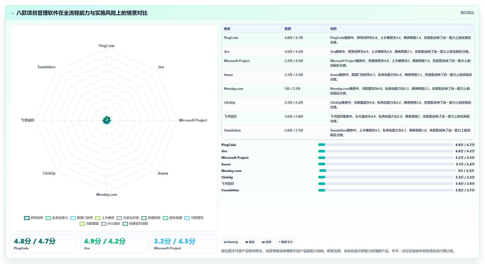Click the Asana label in progress list
This screenshot has height=264, width=485.
(x=226, y=164)
